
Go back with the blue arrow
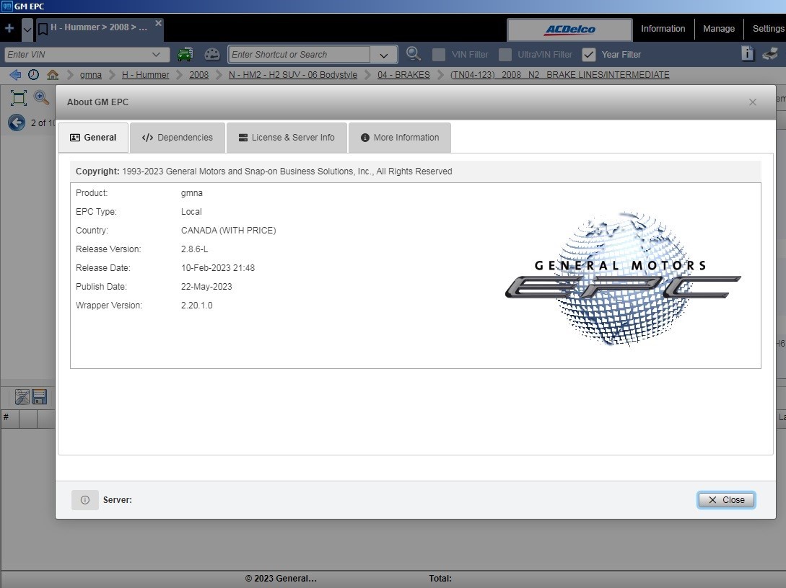pyautogui.click(x=16, y=74)
